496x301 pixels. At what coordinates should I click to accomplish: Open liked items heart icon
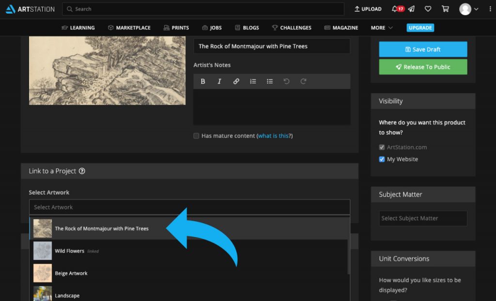[428, 9]
